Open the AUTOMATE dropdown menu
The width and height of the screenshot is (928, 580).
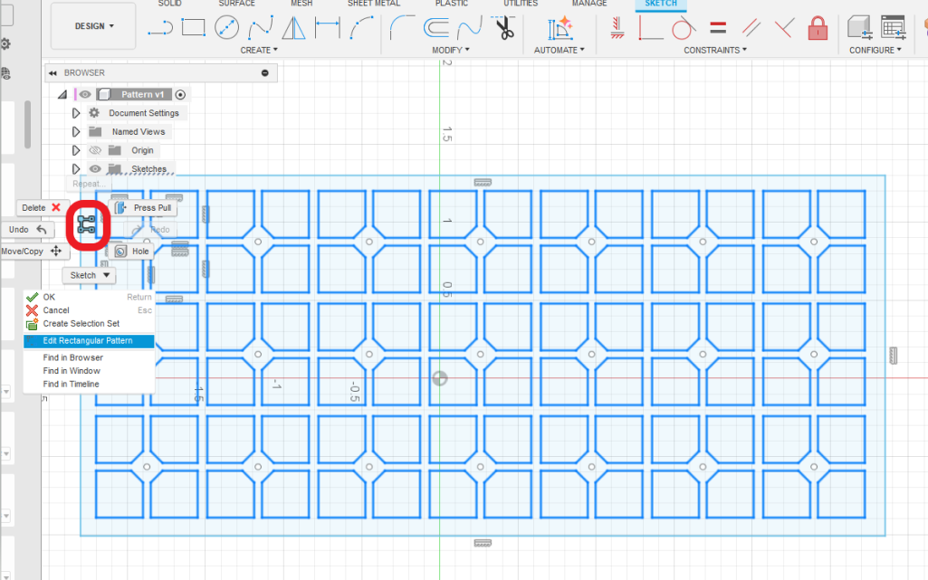click(559, 51)
